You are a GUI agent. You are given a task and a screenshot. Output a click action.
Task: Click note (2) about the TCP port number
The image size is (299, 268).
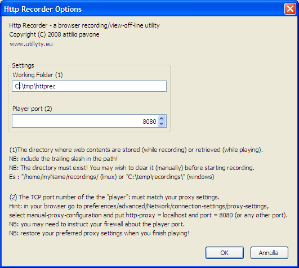[x=114, y=197]
